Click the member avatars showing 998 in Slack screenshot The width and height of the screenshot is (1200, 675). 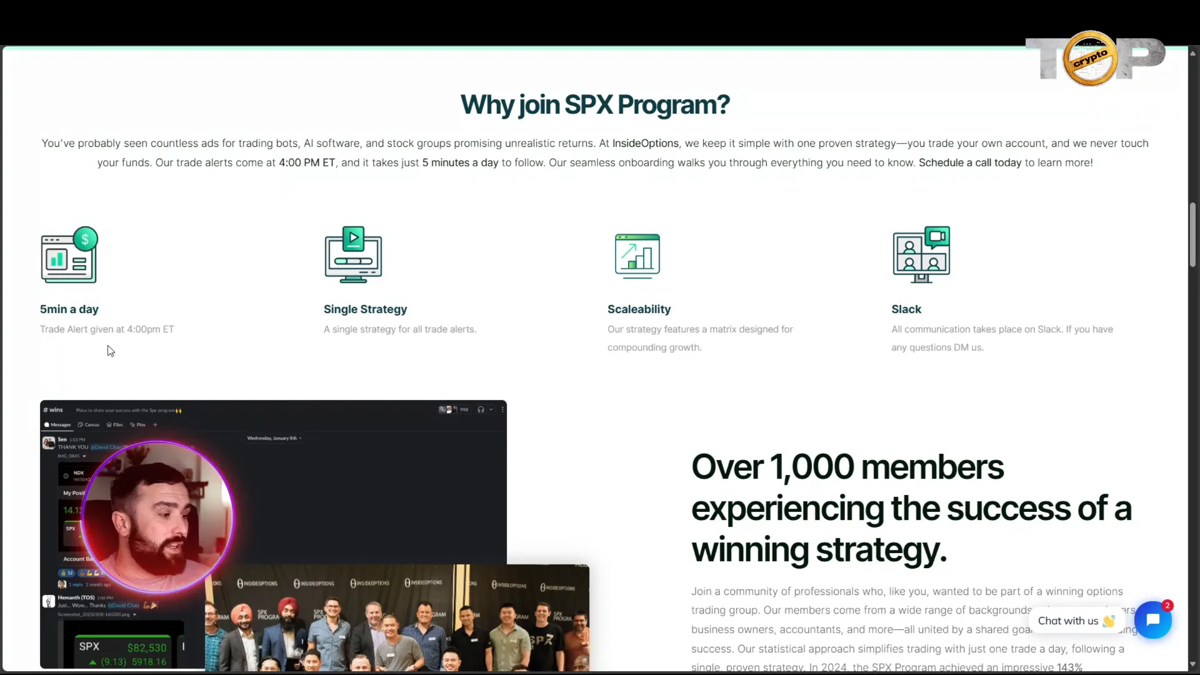tap(454, 410)
